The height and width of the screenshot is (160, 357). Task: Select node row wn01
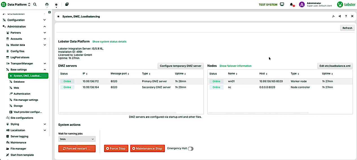click(x=280, y=81)
